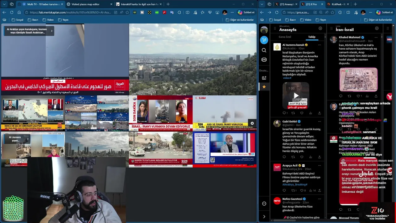Viewport: 396px width, 223px height.
Task: Go to home page in the left browser
Action: (x=19, y=12)
